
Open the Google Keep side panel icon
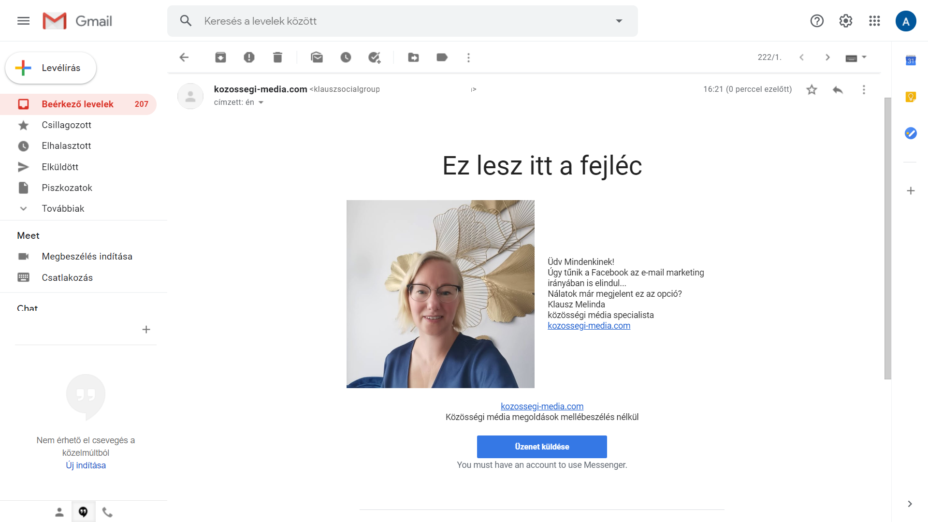911,97
